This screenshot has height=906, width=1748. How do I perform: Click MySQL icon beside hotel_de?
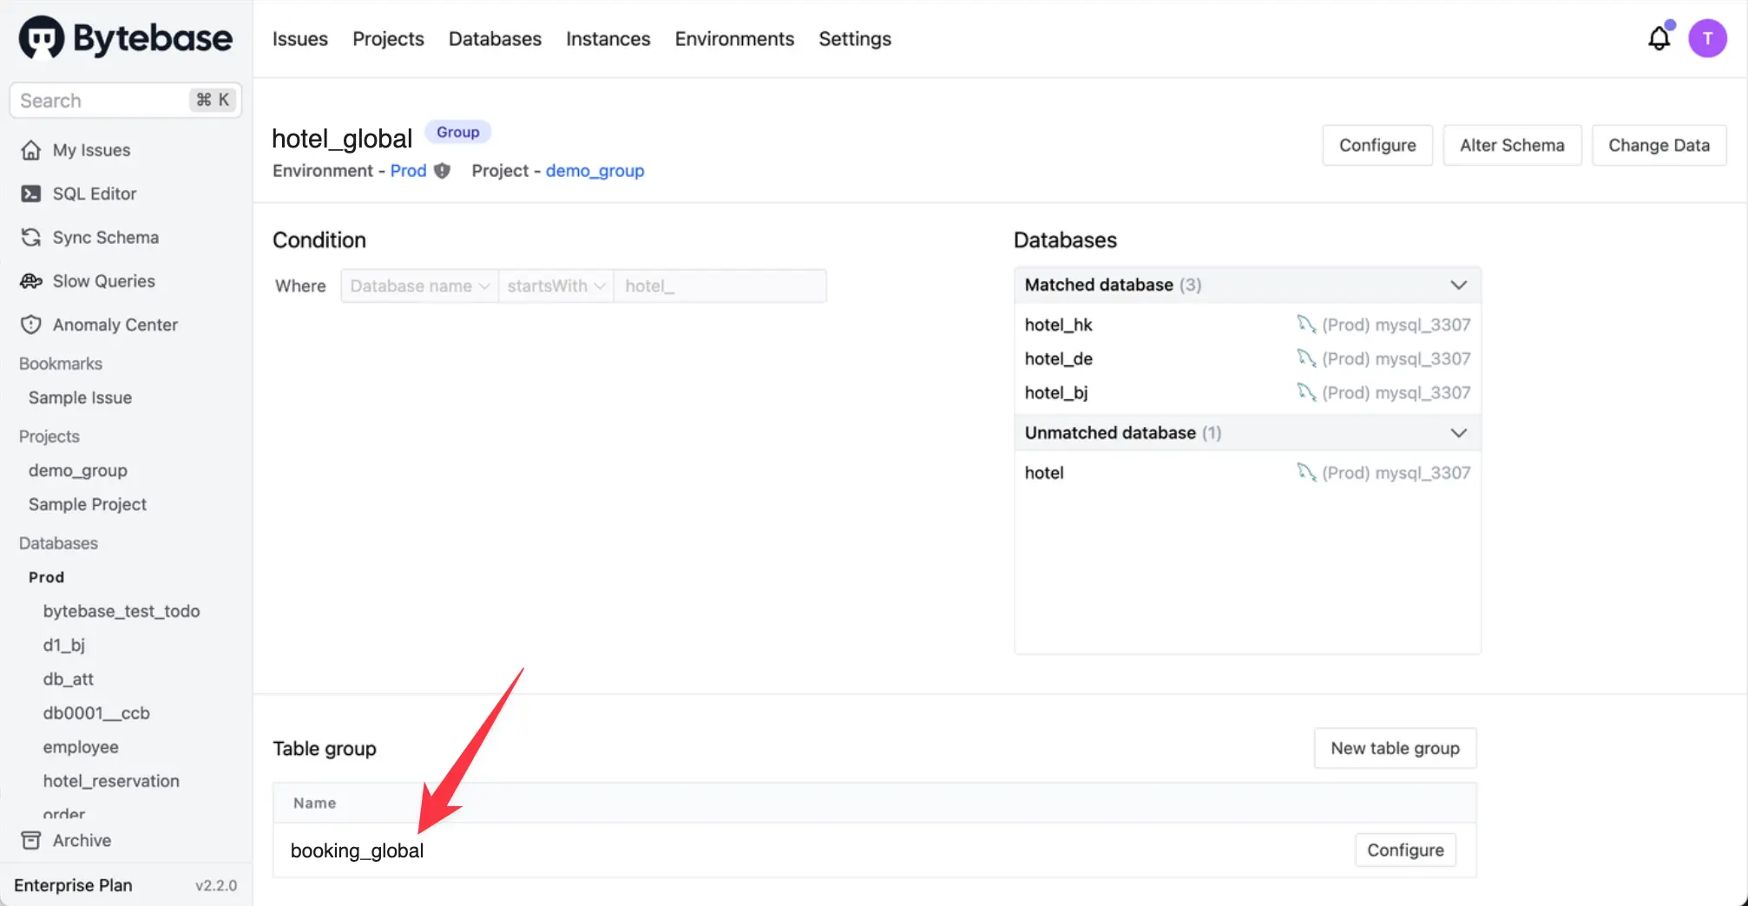(x=1306, y=358)
